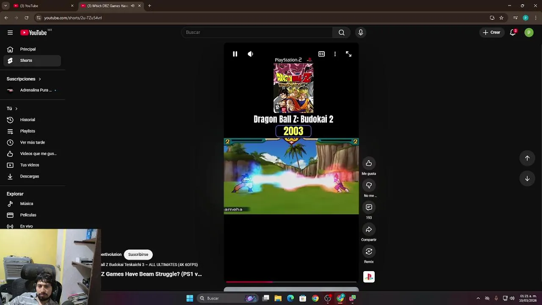This screenshot has width=542, height=305.
Task: Open the taskbar clock and date
Action: click(528, 298)
